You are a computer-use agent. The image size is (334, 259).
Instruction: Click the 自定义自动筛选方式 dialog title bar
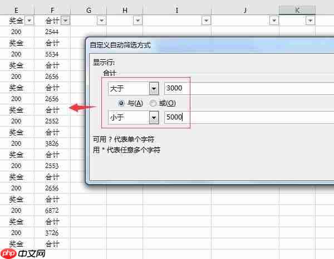point(211,45)
